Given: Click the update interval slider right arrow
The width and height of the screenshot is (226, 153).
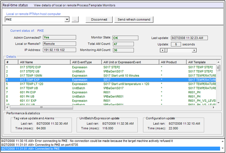Looking at the screenshot, I should (194, 50).
